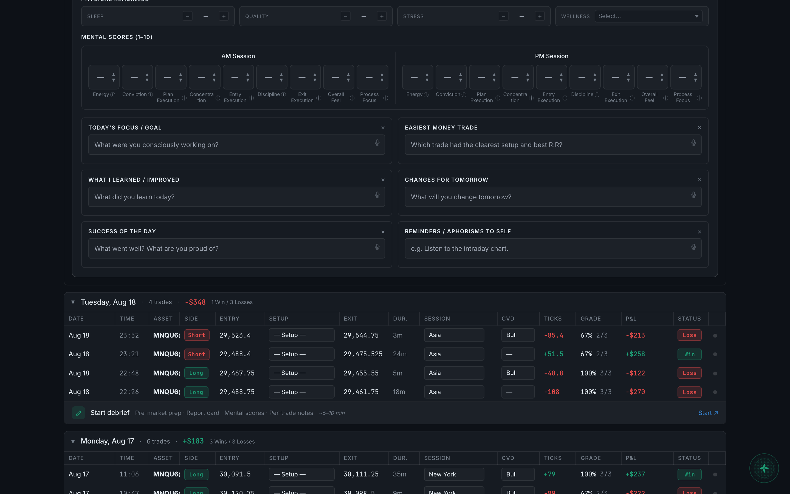The width and height of the screenshot is (790, 494).
Task: Remove the Success of the Day card
Action: pyautogui.click(x=383, y=232)
